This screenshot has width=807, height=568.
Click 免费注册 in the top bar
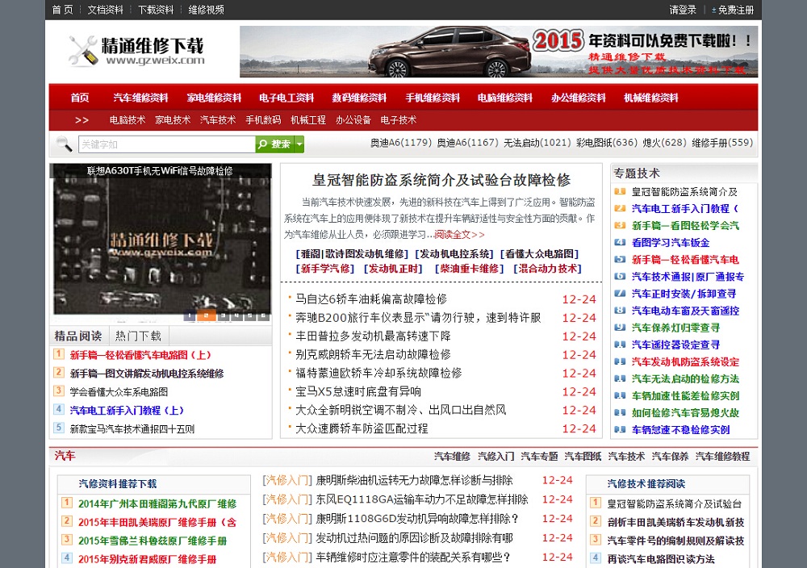click(x=736, y=10)
